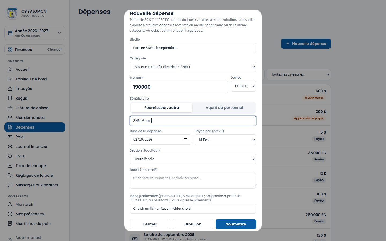This screenshot has height=241, width=386.
Task: Click the lock icon beside Clôture de caisse
Action: click(10, 108)
